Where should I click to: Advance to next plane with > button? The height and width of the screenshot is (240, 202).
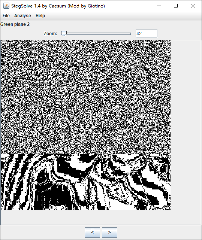109,233
